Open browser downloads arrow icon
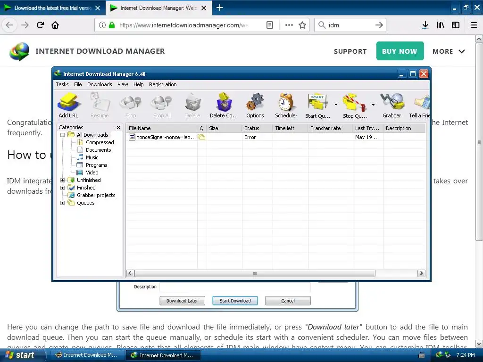 [425, 25]
